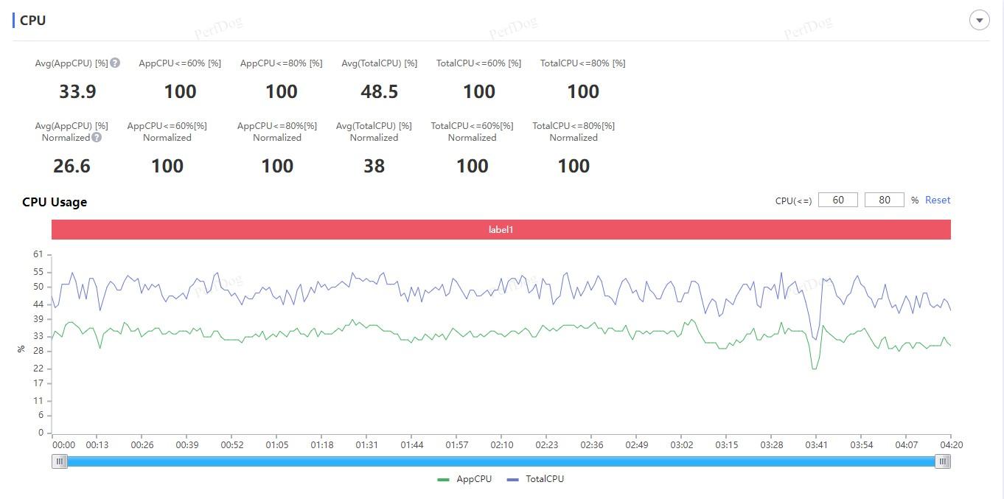
Task: Click the normalized Avg(TotalCPU) value 38
Action: click(x=374, y=166)
